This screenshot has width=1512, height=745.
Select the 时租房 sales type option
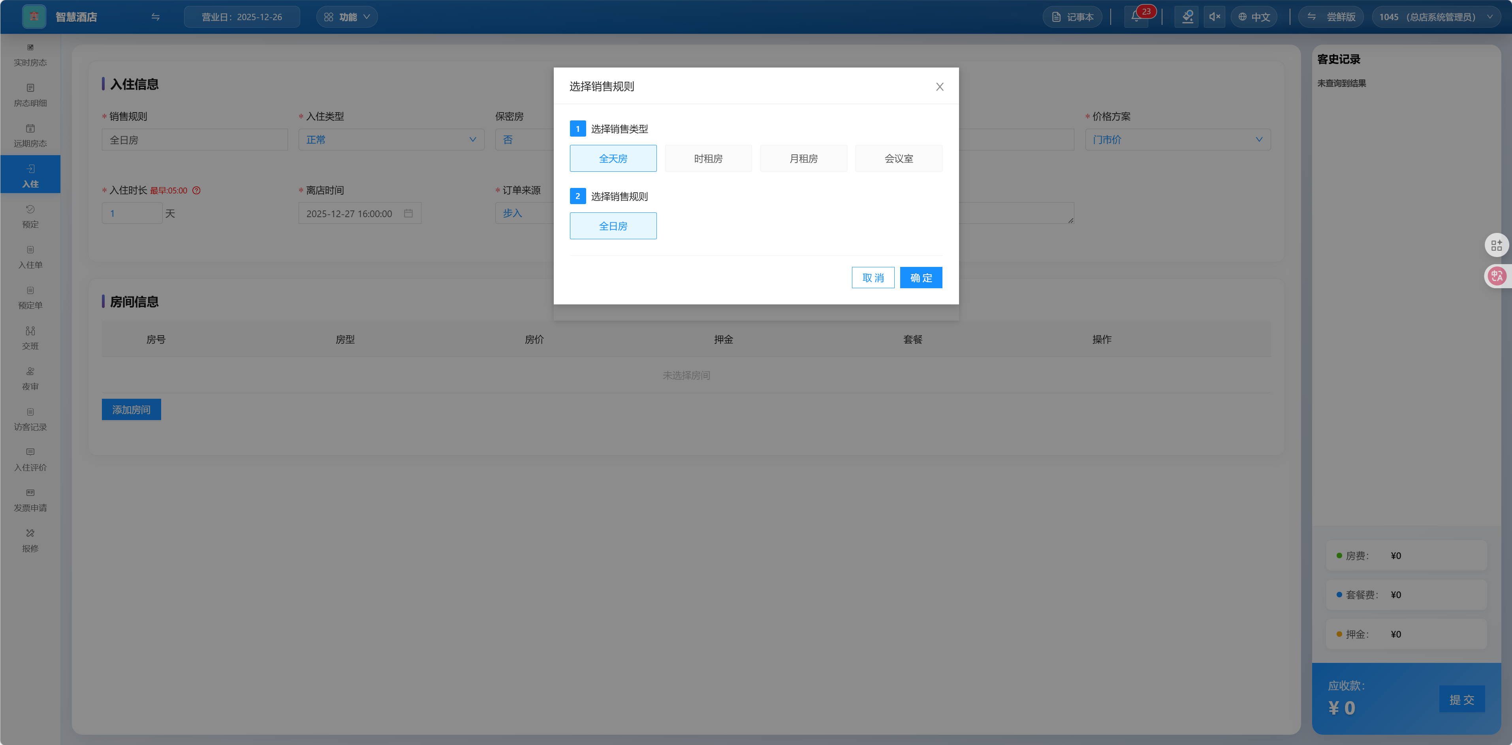[708, 158]
